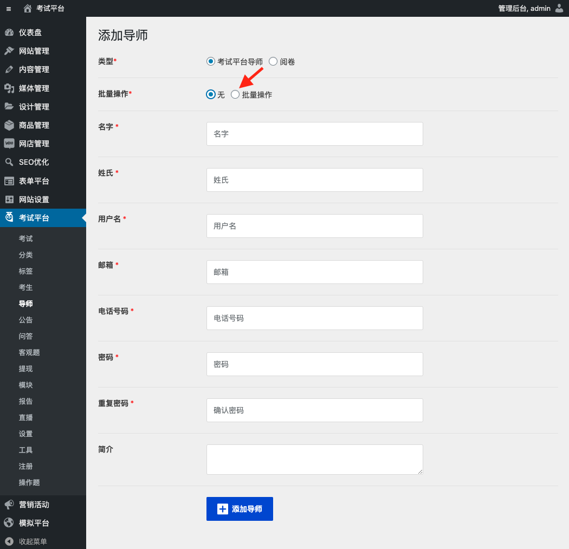
Task: Open the 导师 submenu item
Action: coord(26,303)
